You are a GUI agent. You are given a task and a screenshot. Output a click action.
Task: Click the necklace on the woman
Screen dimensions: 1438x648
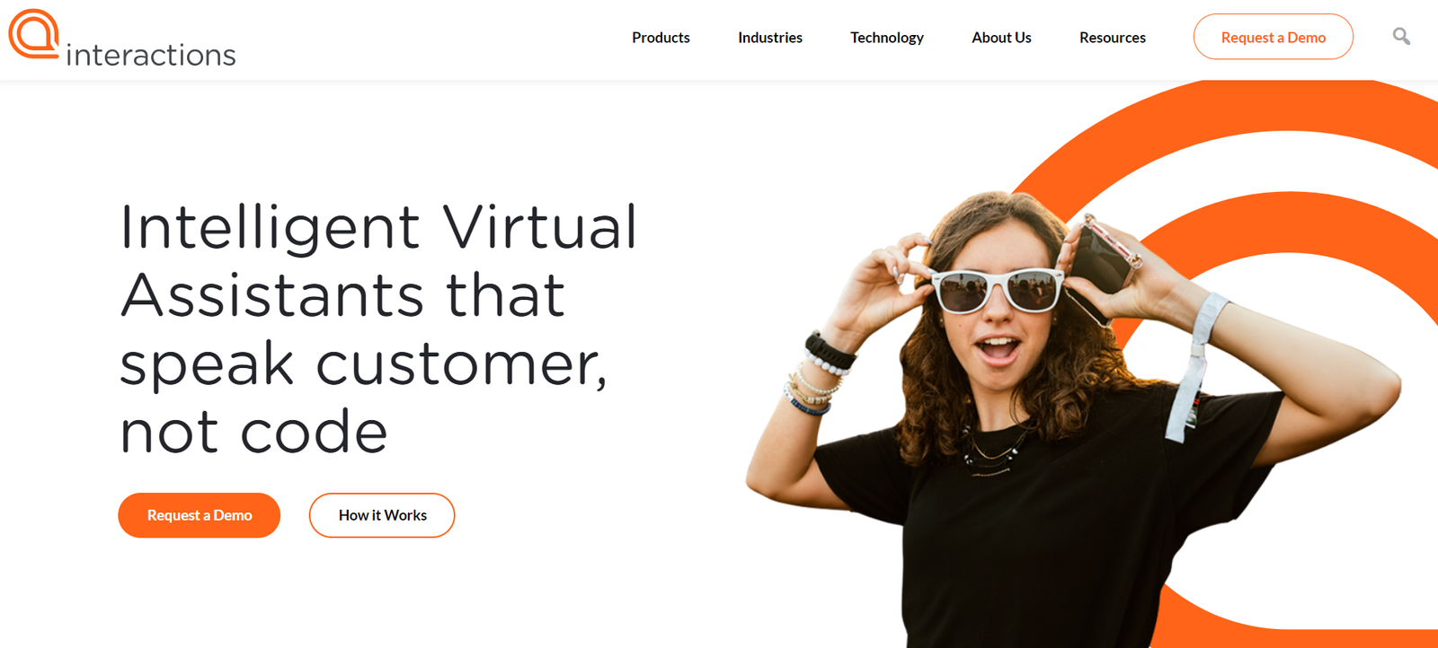[993, 451]
